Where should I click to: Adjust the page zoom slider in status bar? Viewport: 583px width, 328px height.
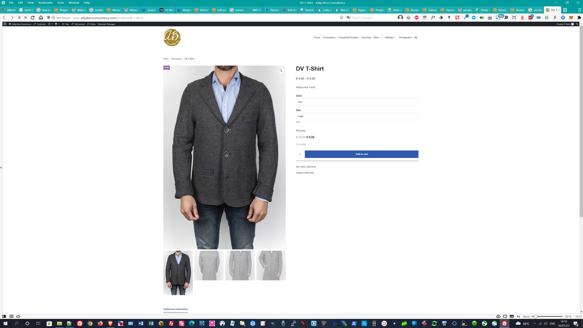(548, 316)
